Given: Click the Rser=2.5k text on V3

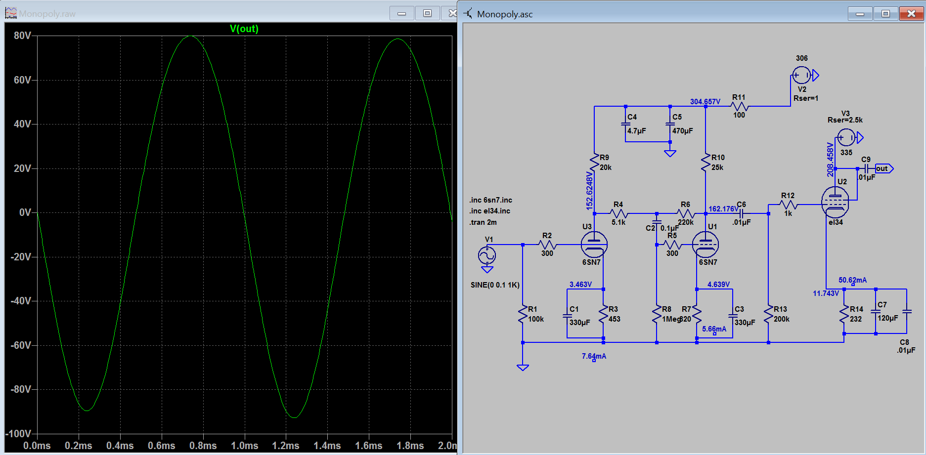Looking at the screenshot, I should (845, 120).
